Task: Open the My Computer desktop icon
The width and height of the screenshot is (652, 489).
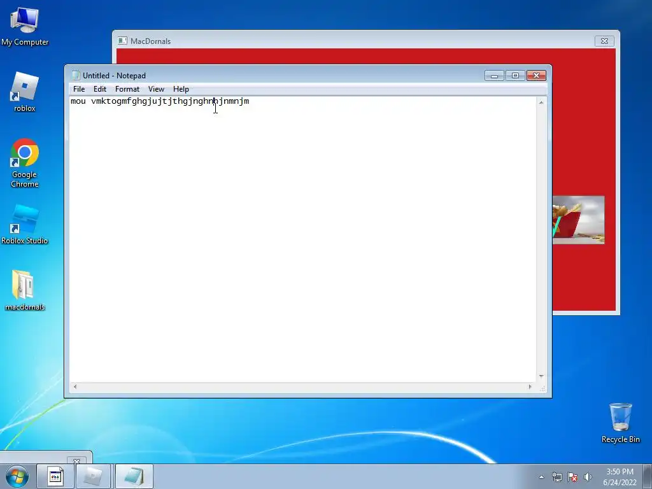Action: (25, 27)
